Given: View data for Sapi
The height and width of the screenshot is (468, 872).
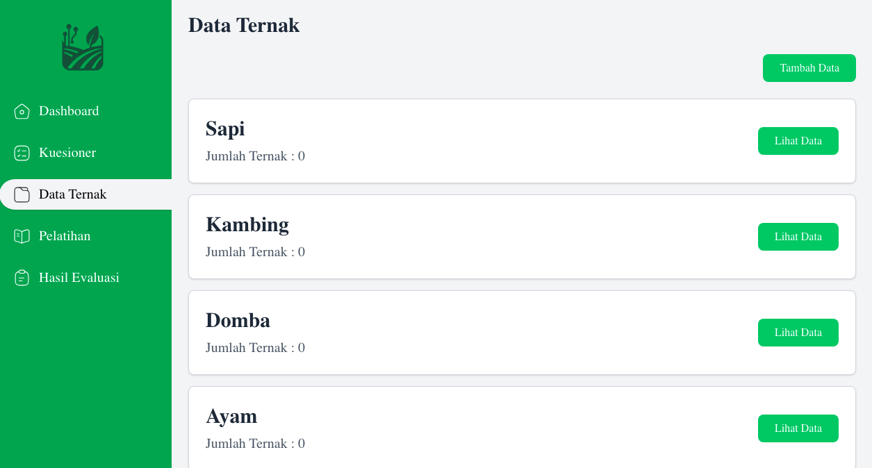Looking at the screenshot, I should (x=798, y=141).
